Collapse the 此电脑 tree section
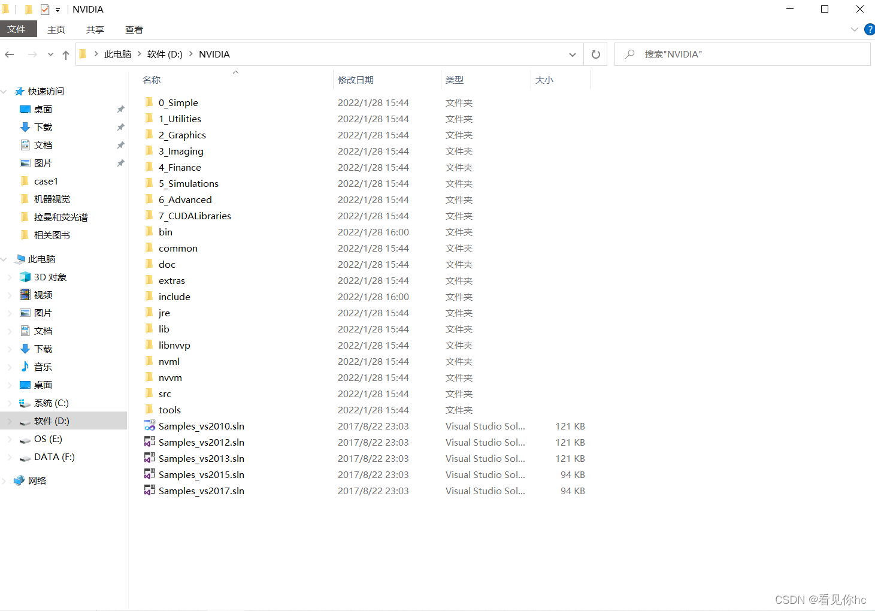The height and width of the screenshot is (611, 875). pos(4,259)
